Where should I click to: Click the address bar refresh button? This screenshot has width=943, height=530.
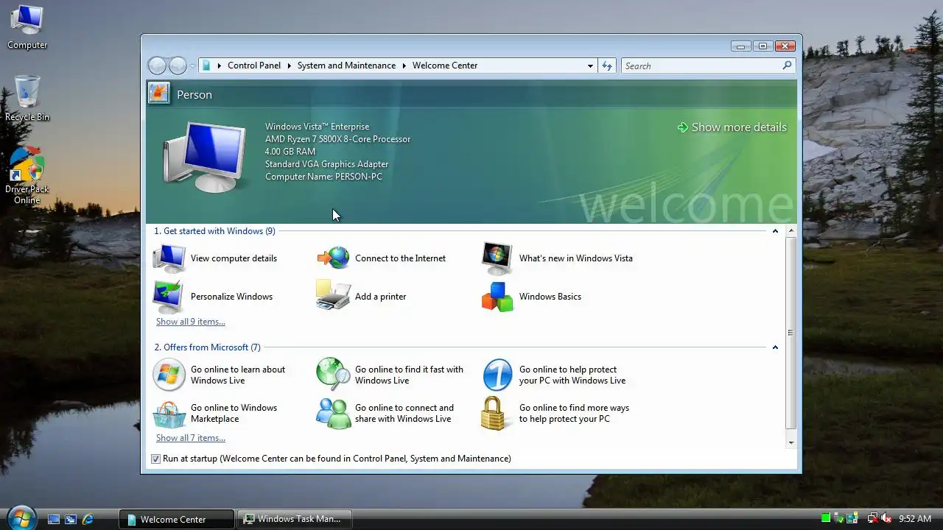[x=607, y=66]
